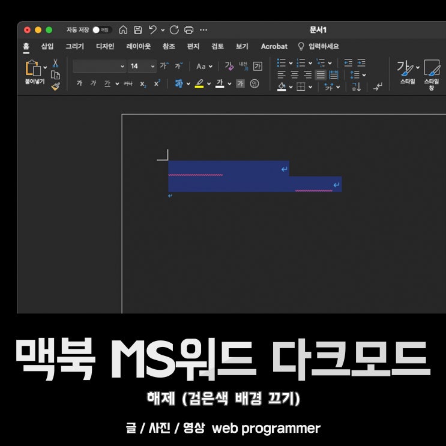The height and width of the screenshot is (446, 446).
Task: Click the Format Painter brush icon
Action: pos(55,86)
